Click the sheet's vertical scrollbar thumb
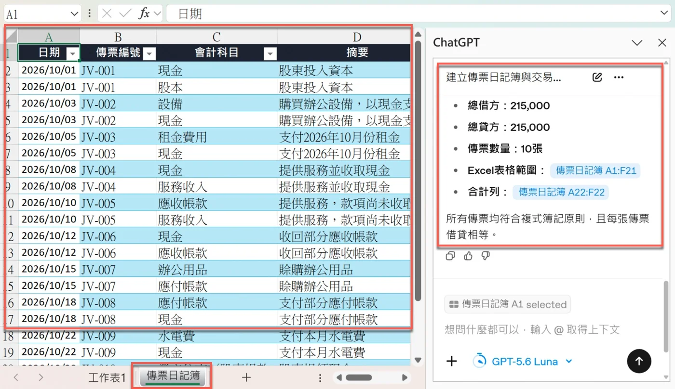The image size is (675, 389). click(x=418, y=171)
